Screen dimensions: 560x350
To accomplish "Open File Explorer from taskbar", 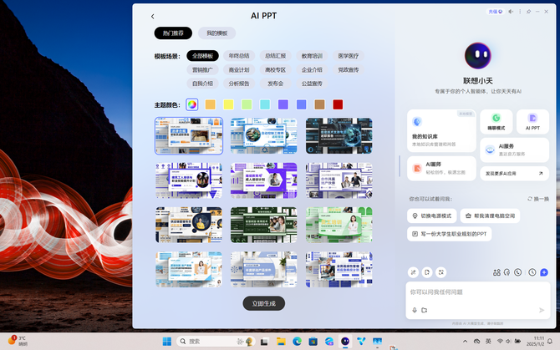I will (281, 342).
